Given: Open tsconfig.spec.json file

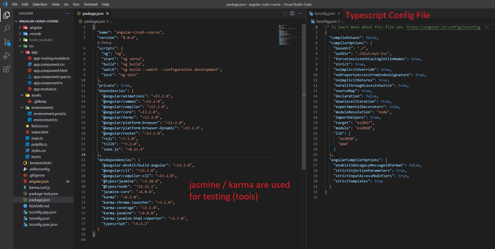Looking at the screenshot, I should click(43, 224).
